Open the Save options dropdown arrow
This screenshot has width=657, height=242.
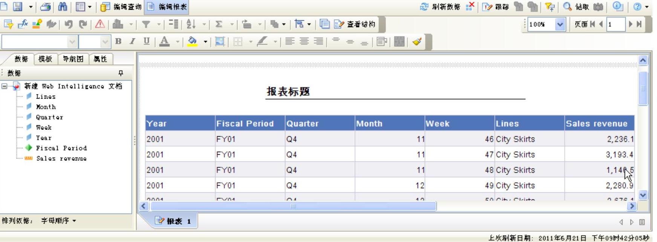tap(31, 7)
